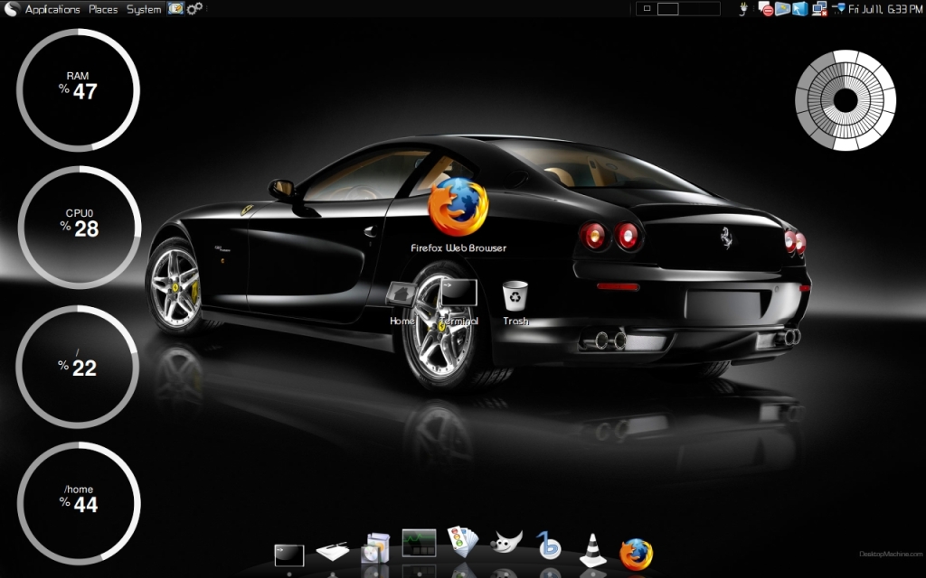
Task: Click the blue pin icon beside the clock
Action: pyautogui.click(x=838, y=8)
